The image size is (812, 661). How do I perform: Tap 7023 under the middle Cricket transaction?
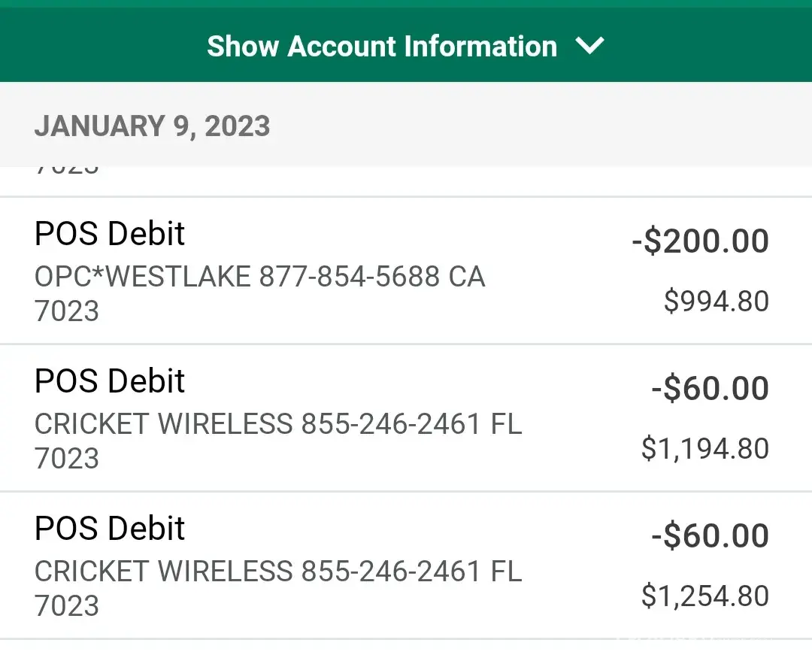click(x=67, y=458)
